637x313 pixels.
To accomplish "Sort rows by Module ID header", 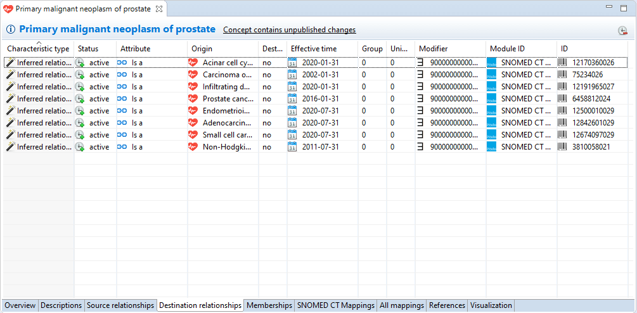I will pyautogui.click(x=507, y=49).
